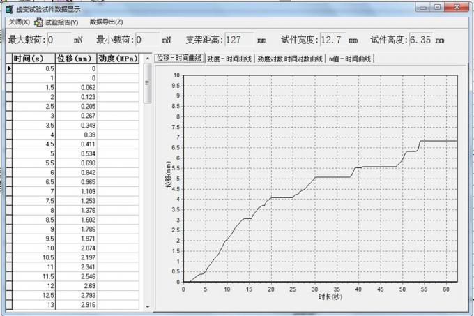The image size is (474, 316).
Task: Click the 试验报告 report icon
Action: 39,22
